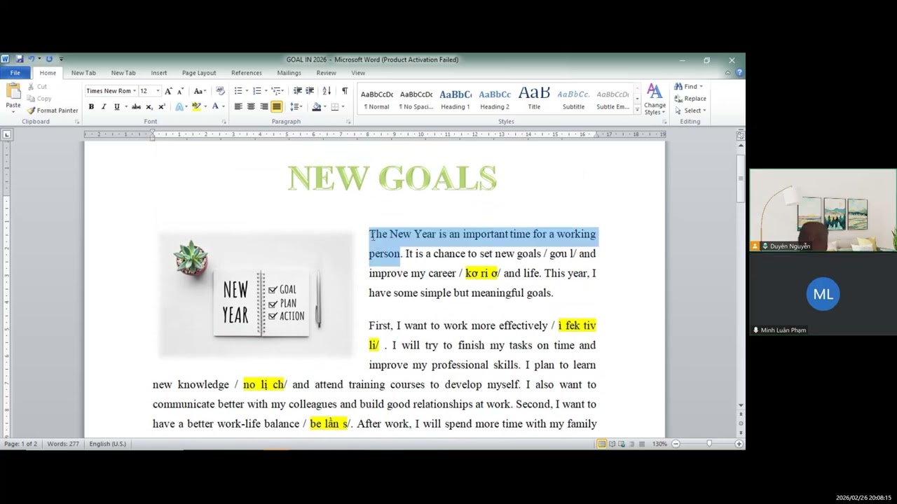Click the Sort icon in Paragraph group
This screenshot has width=897, height=504.
pos(327,91)
